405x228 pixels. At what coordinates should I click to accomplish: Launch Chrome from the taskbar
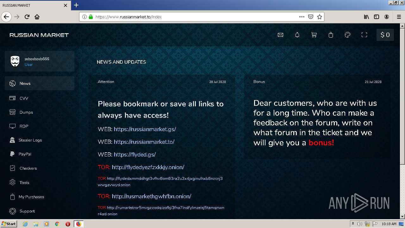coord(57,224)
